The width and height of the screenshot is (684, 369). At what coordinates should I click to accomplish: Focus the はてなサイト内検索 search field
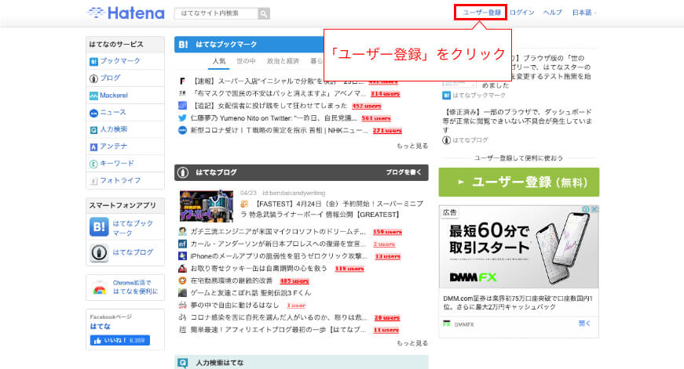(x=217, y=13)
